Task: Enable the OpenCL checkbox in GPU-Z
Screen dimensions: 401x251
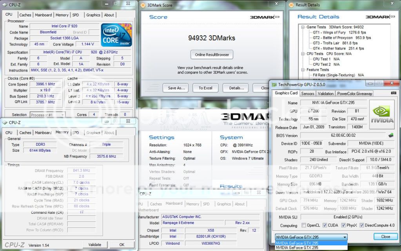Action: (x=303, y=225)
